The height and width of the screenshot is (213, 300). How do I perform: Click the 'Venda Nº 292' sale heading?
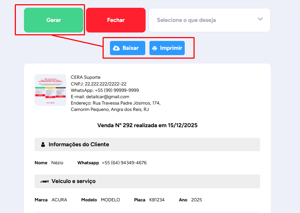[x=147, y=125]
